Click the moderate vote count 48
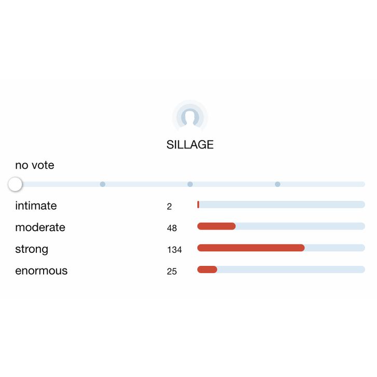 point(172,228)
